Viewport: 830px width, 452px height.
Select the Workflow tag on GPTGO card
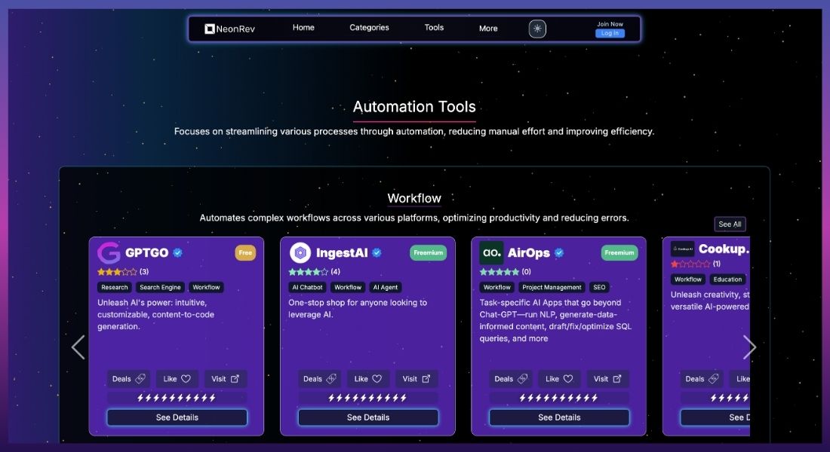coord(206,287)
